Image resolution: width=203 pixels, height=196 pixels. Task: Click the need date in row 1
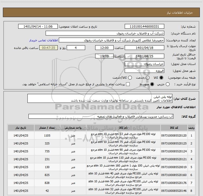tap(21, 135)
